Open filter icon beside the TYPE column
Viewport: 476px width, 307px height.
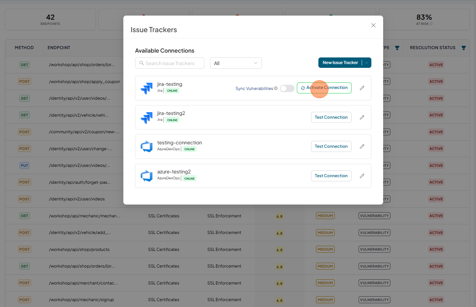coord(397,48)
